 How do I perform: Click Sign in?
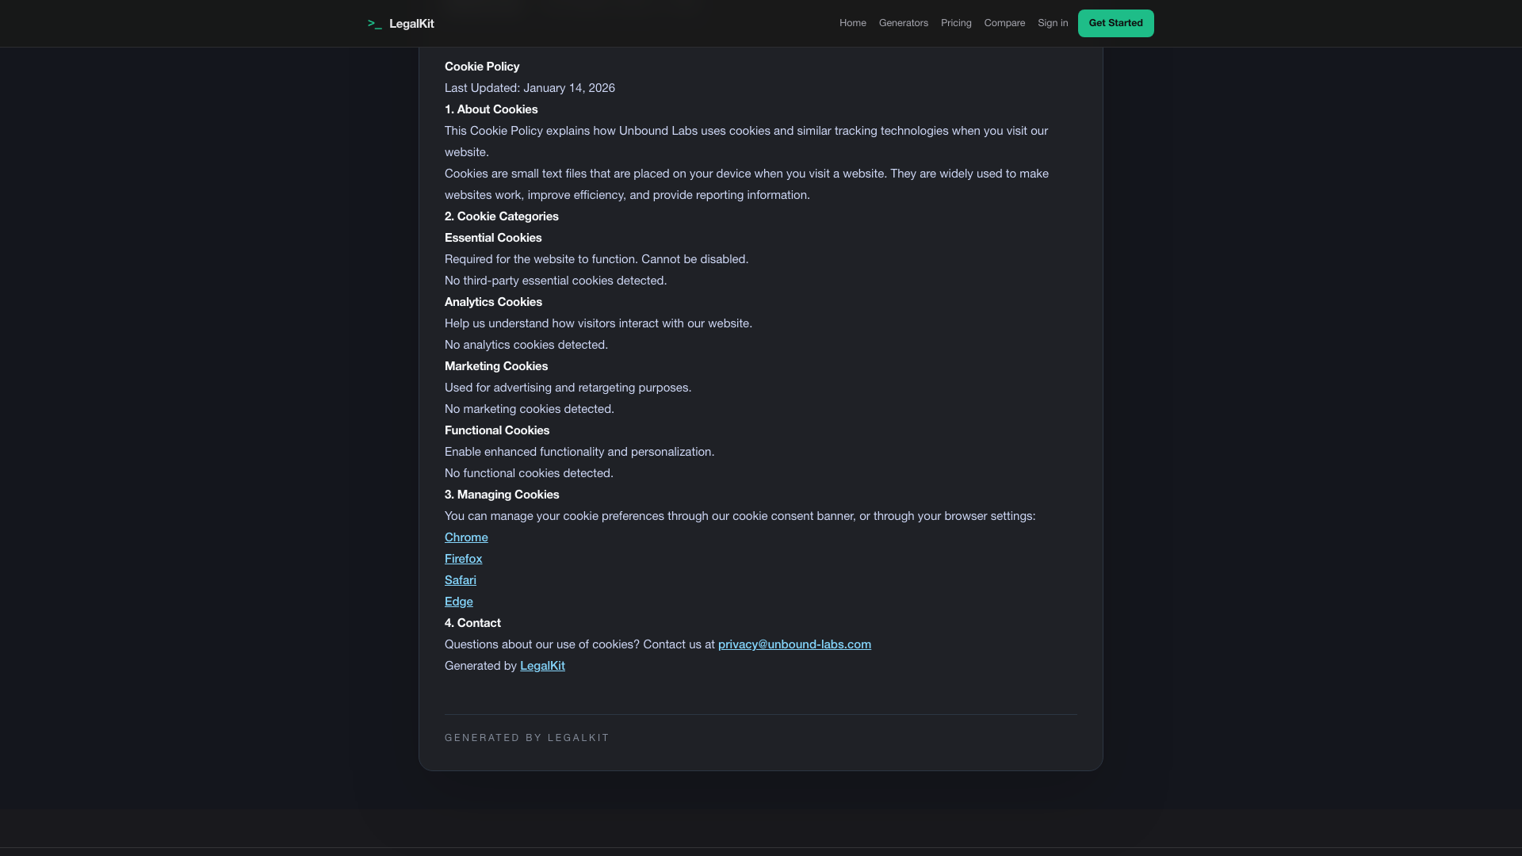click(x=1052, y=23)
